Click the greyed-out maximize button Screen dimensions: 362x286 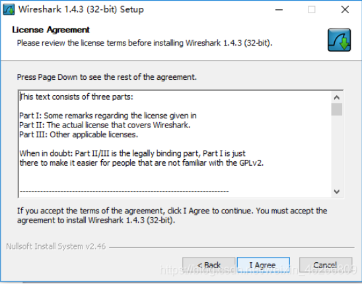(312, 10)
